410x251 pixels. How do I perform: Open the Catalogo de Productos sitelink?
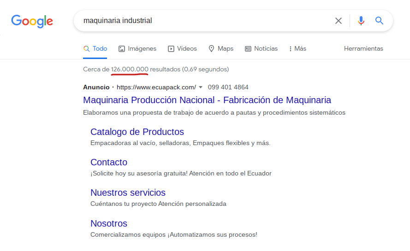click(x=137, y=132)
